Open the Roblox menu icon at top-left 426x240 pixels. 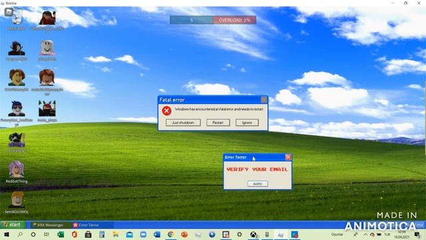[x=9, y=12]
